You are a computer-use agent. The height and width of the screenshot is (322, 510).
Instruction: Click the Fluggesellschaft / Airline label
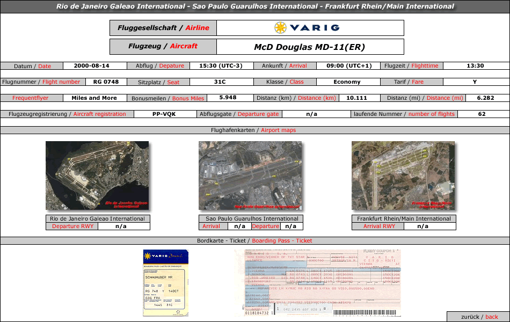163,28
